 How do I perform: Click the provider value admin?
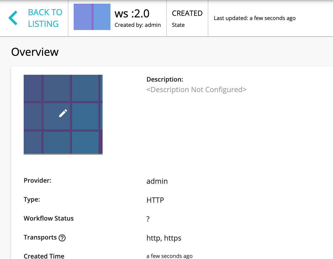click(x=157, y=181)
